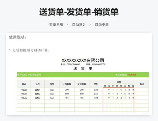Select the 名称2 cell

coord(38,94)
